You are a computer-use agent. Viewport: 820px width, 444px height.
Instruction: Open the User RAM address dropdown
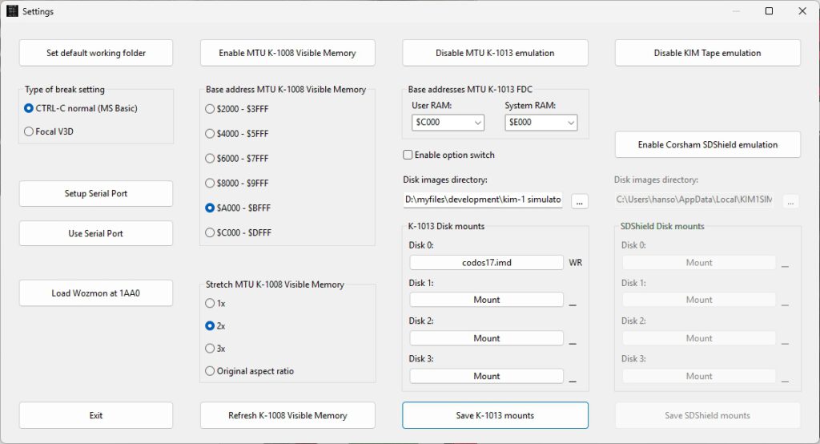448,123
